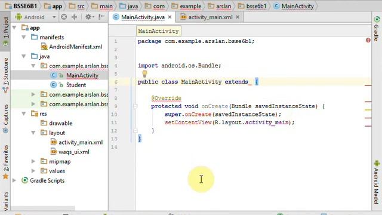This screenshot has height=215, width=382.
Task: Click the Favorites star icon
Action: click(5, 176)
